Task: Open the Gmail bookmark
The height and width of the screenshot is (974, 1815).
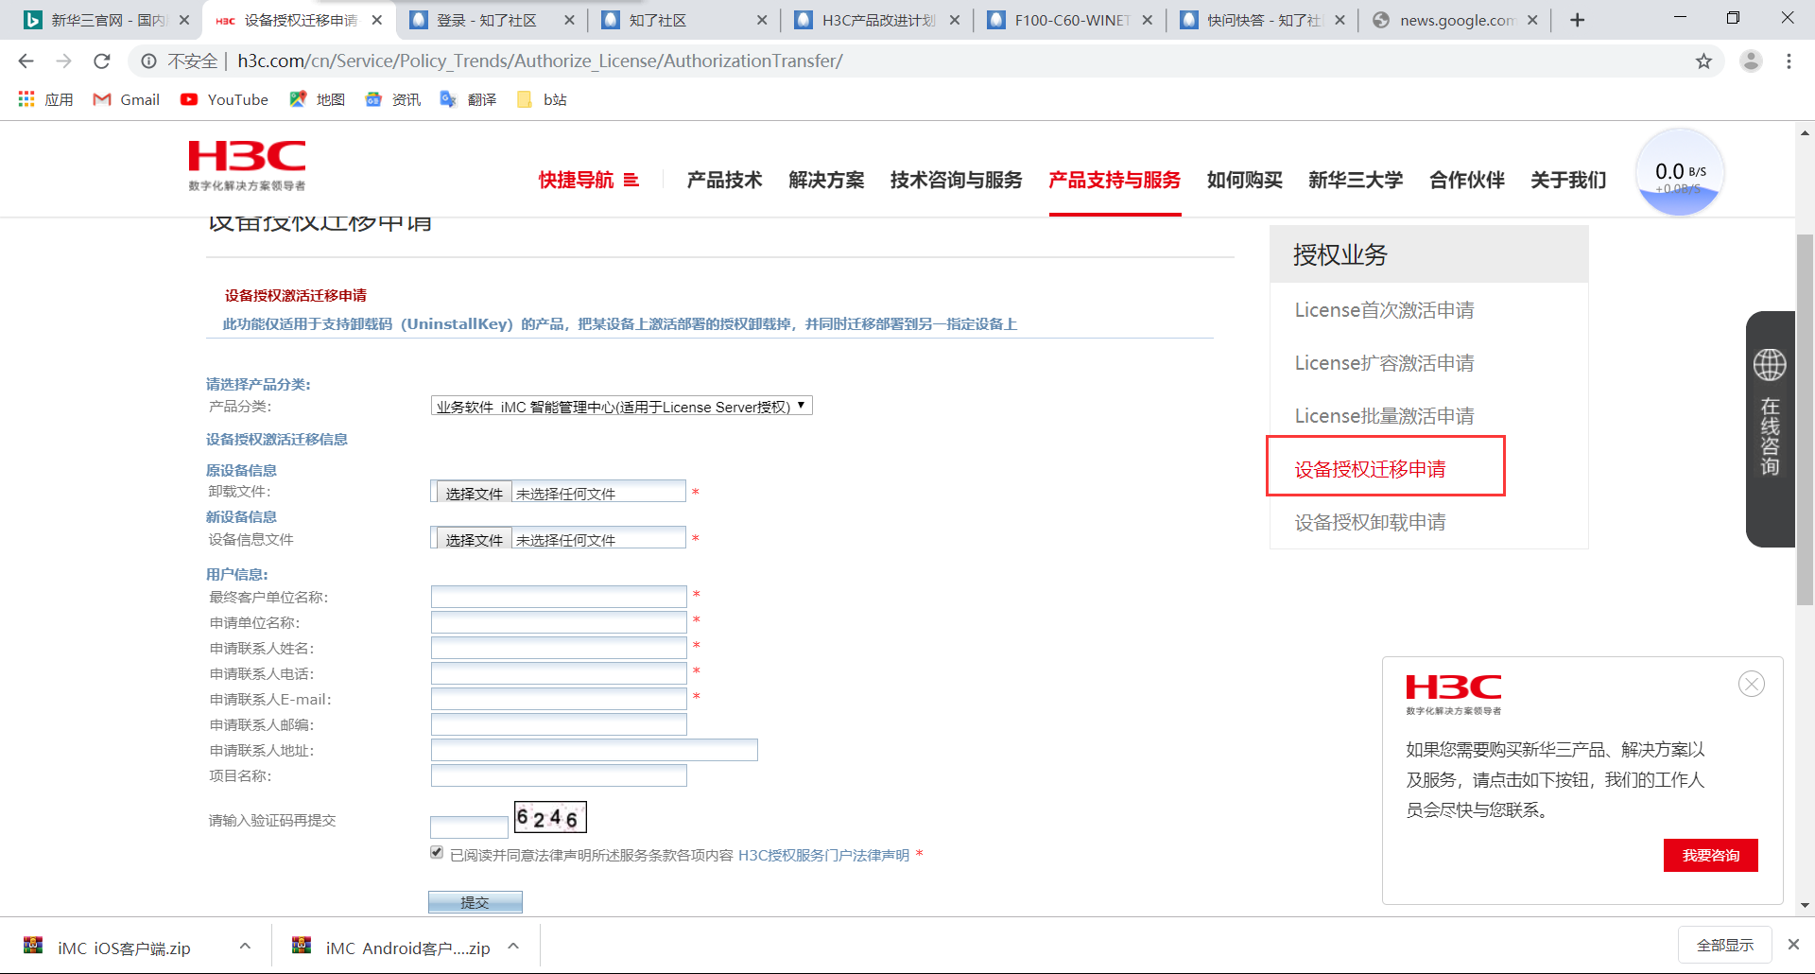Action: [127, 99]
